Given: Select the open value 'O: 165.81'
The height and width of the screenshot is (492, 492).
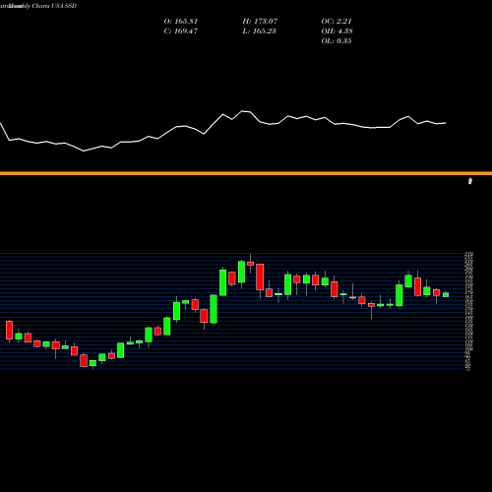Looking at the screenshot, I should [x=181, y=22].
